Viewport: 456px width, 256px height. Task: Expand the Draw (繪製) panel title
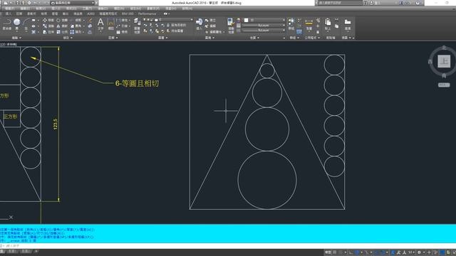point(16,38)
